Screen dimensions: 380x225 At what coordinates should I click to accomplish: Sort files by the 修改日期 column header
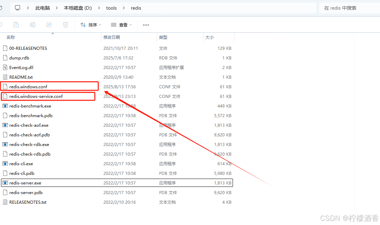(110, 37)
